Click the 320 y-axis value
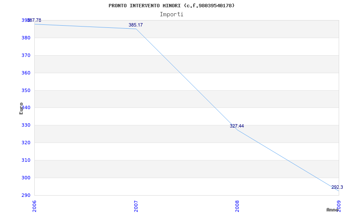 click(x=26, y=143)
